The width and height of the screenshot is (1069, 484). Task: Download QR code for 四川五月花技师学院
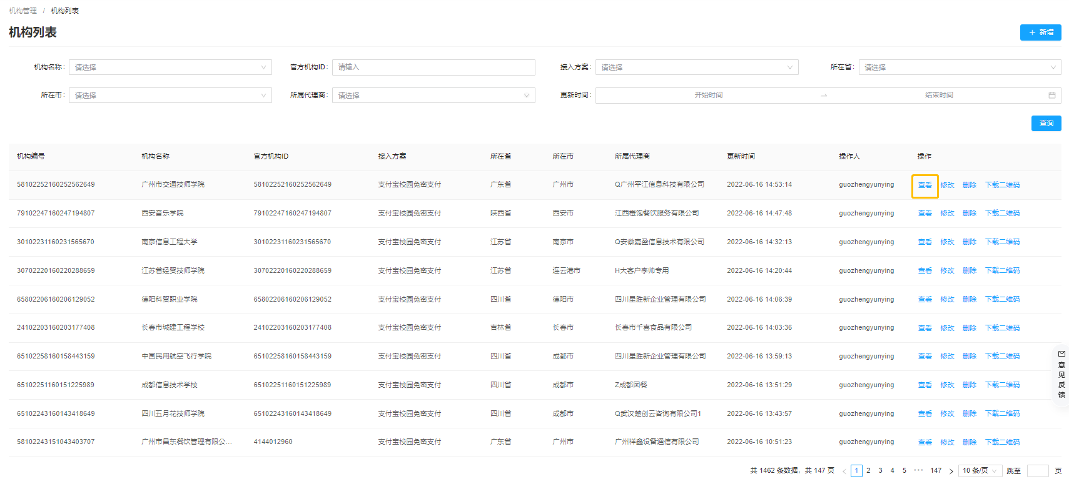point(1002,414)
